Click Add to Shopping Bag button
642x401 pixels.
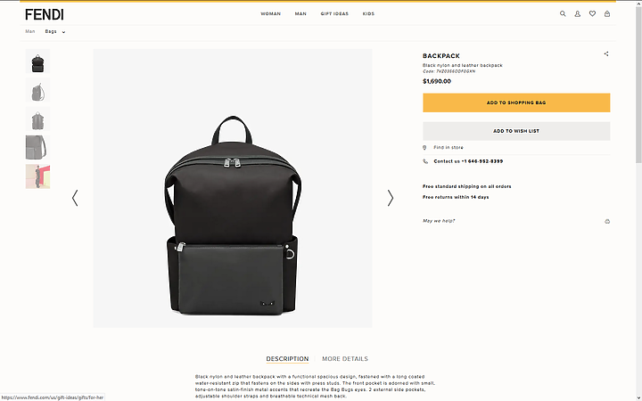pyautogui.click(x=516, y=102)
